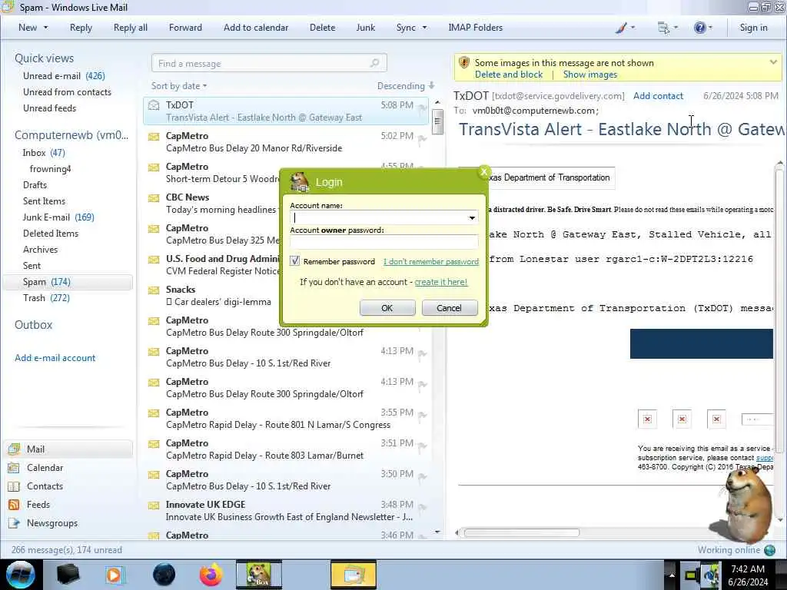Screen dimensions: 787x590
Task: Click the scroll-down arrow of the message list
Action: coord(437,532)
